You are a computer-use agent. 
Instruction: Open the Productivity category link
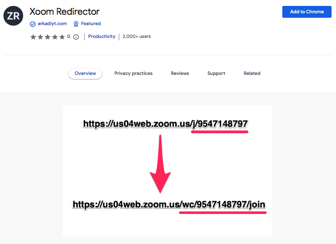(x=101, y=36)
